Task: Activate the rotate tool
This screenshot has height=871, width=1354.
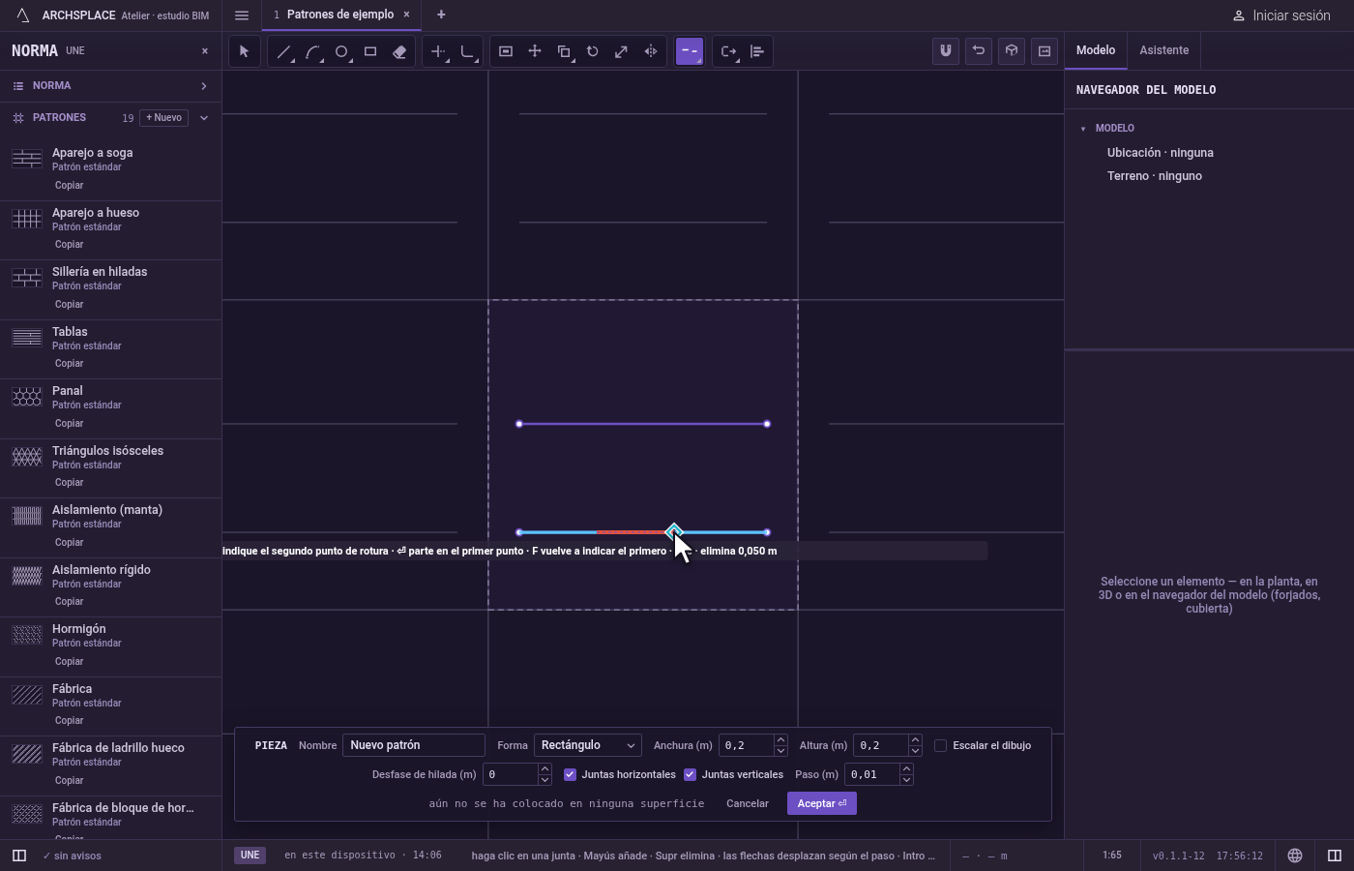Action: (x=593, y=51)
